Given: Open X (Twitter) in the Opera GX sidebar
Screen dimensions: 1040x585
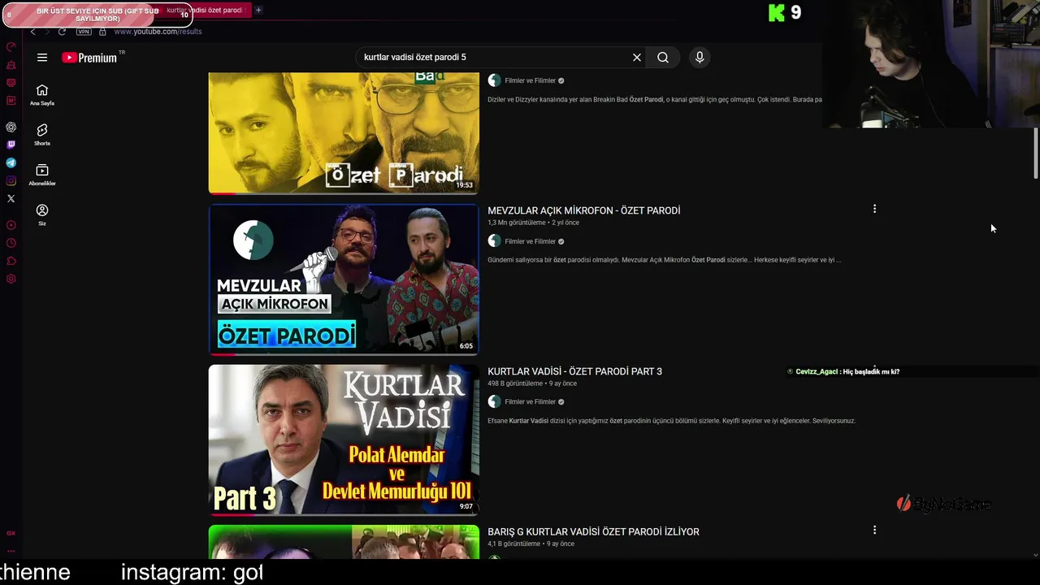Looking at the screenshot, I should point(11,198).
